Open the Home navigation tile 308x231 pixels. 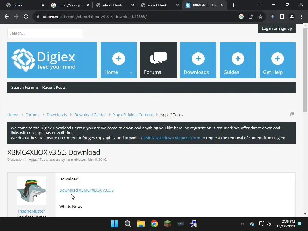(x=119, y=60)
